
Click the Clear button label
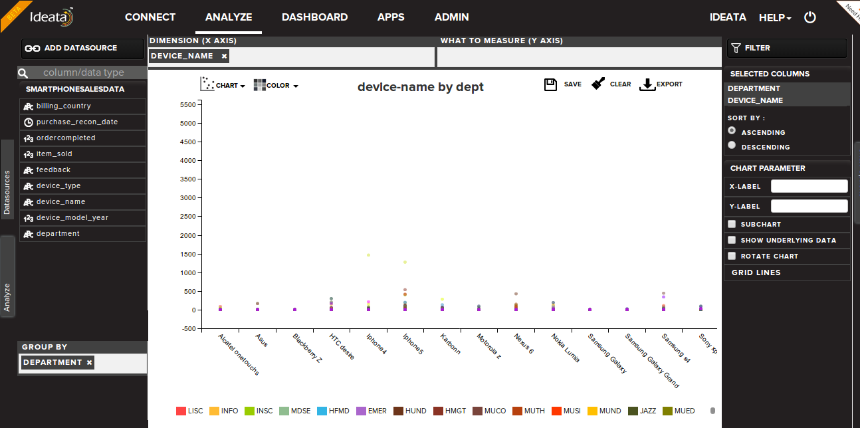(x=621, y=84)
